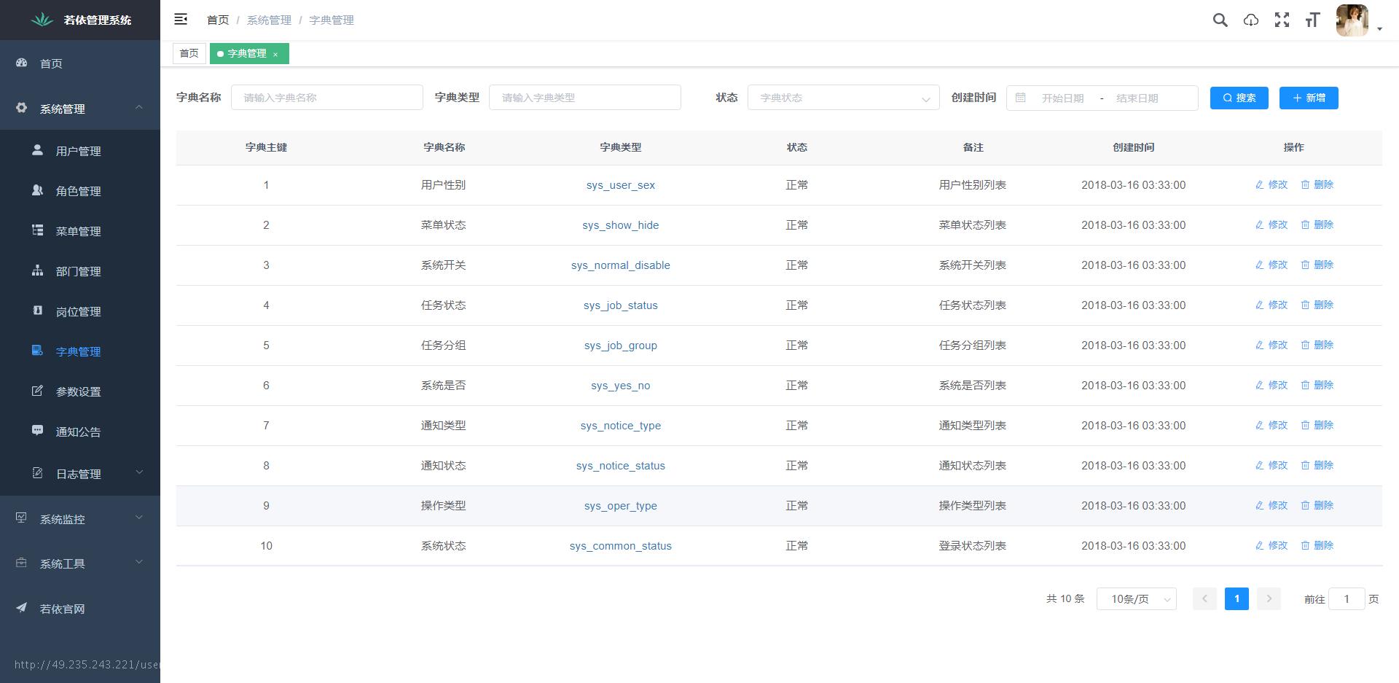Click the paper plane icon beside 若依官网

pyautogui.click(x=22, y=608)
